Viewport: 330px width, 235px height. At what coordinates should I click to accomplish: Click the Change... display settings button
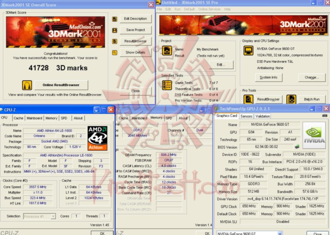click(312, 78)
